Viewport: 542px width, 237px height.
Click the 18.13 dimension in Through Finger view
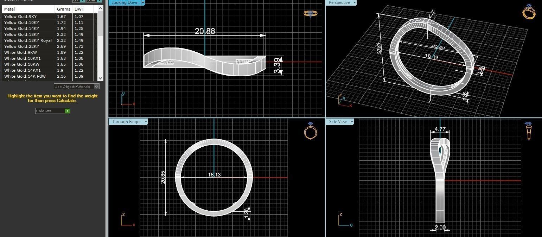[x=214, y=175]
